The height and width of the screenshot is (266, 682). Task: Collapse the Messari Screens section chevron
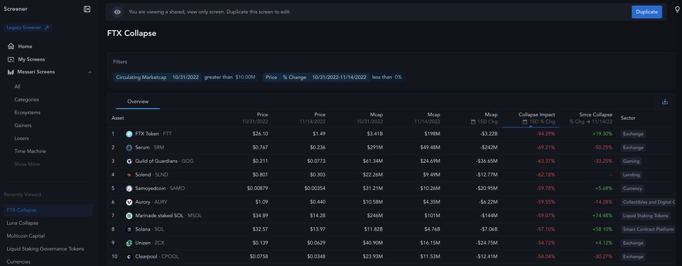click(90, 72)
